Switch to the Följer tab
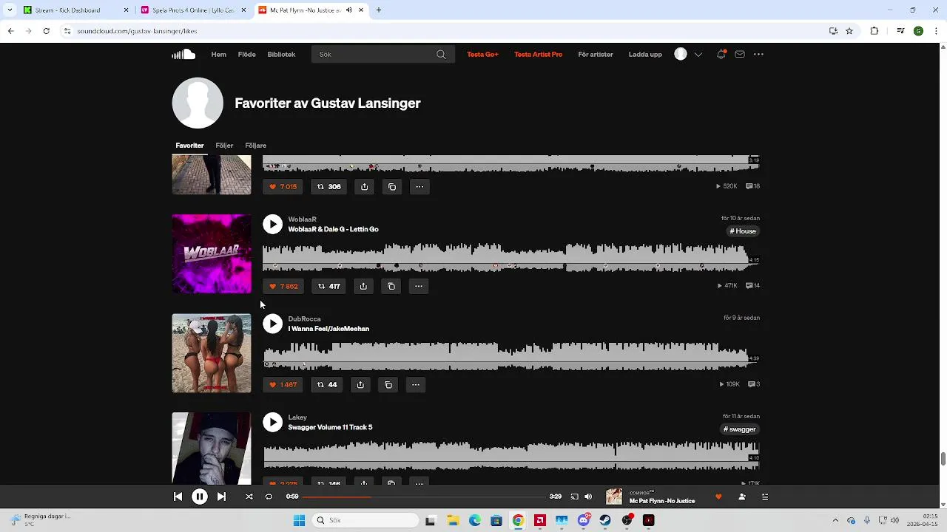This screenshot has width=947, height=532. coord(224,146)
